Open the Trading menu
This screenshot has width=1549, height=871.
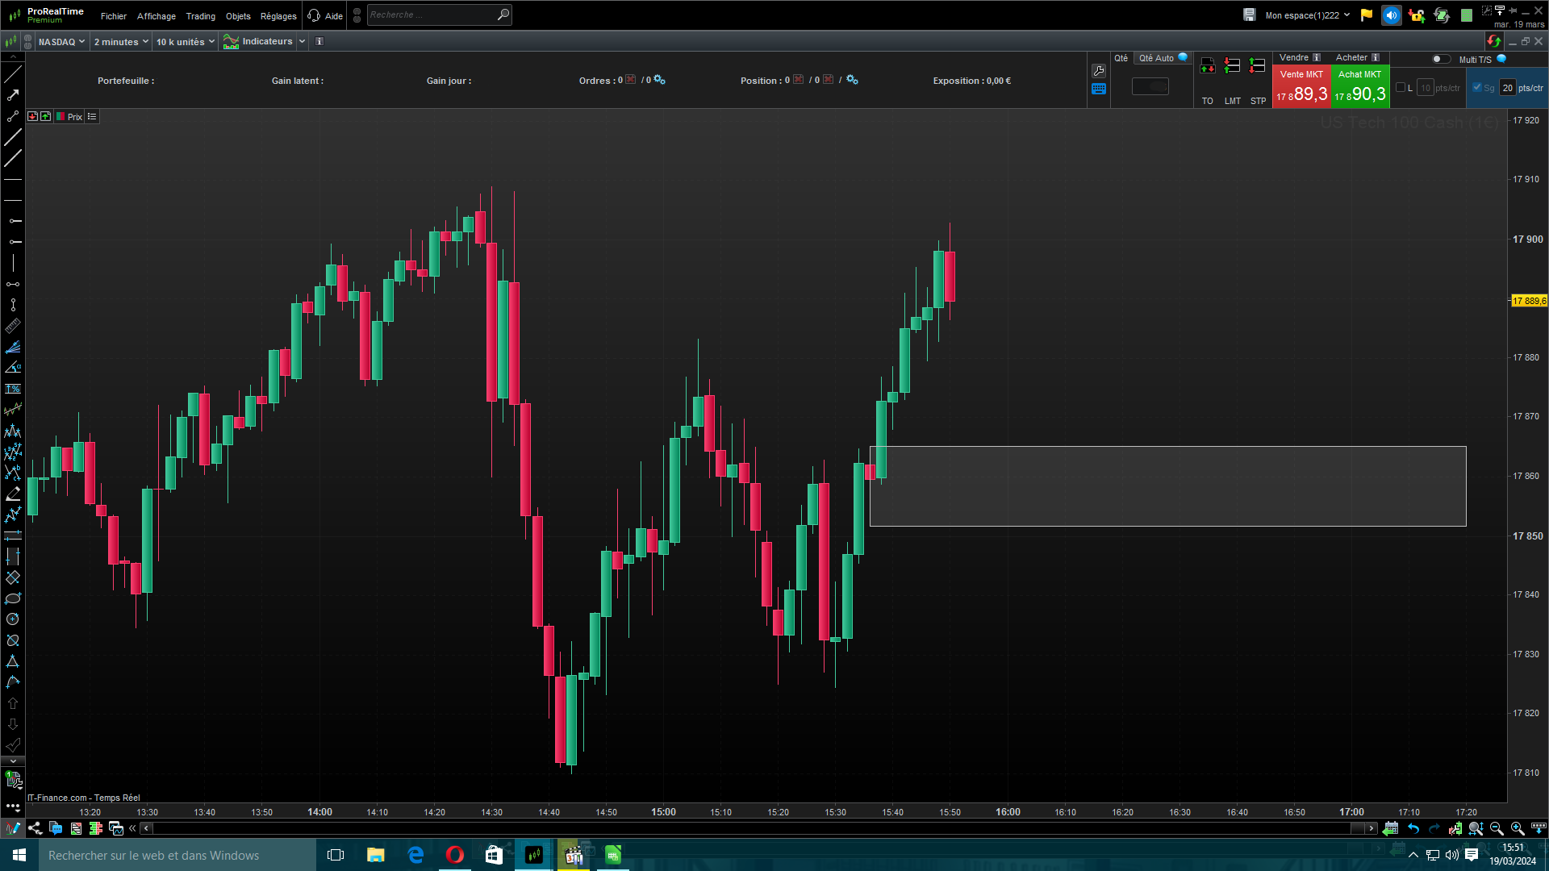(x=200, y=16)
